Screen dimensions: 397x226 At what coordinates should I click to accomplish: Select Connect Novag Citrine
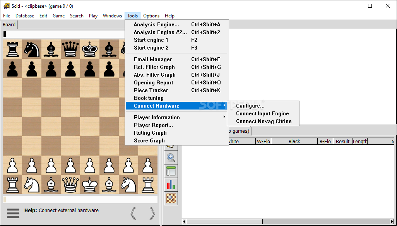point(263,121)
